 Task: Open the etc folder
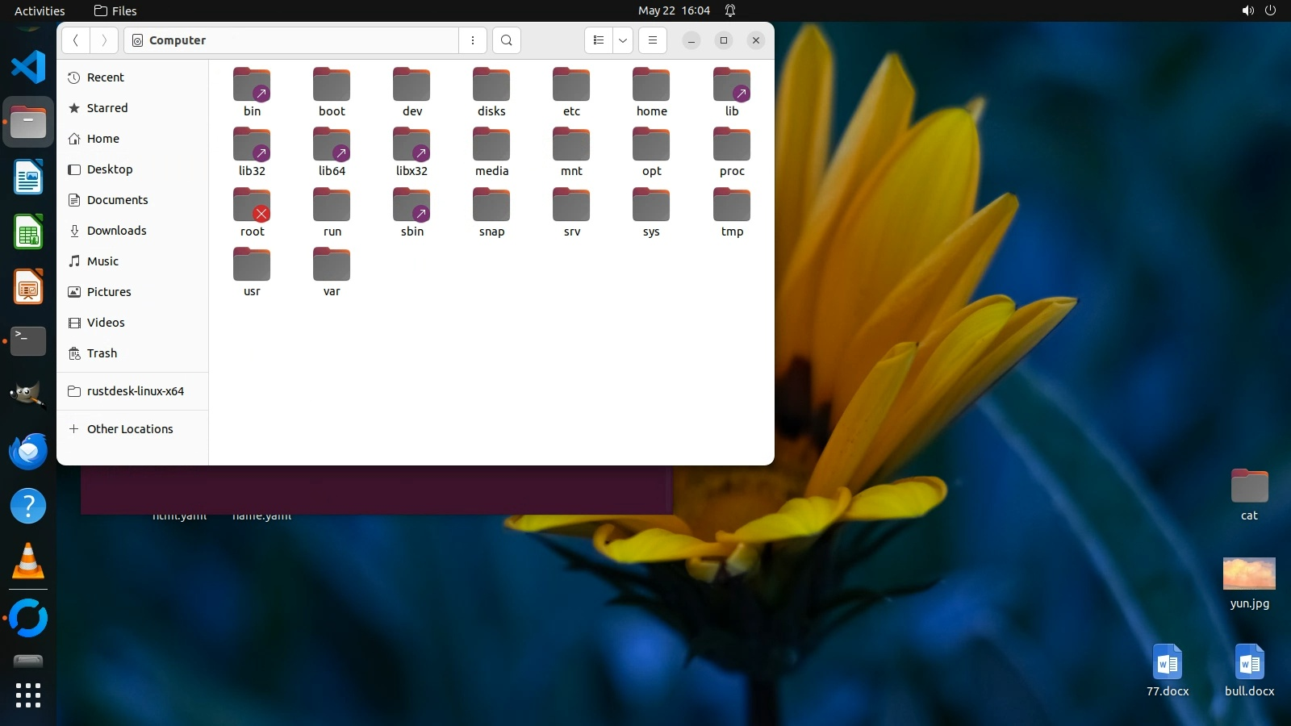(x=571, y=92)
